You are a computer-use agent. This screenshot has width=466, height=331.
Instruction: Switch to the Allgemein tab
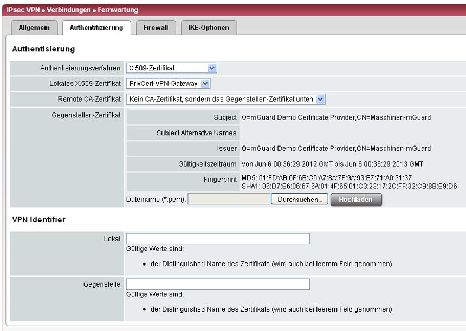tap(34, 28)
